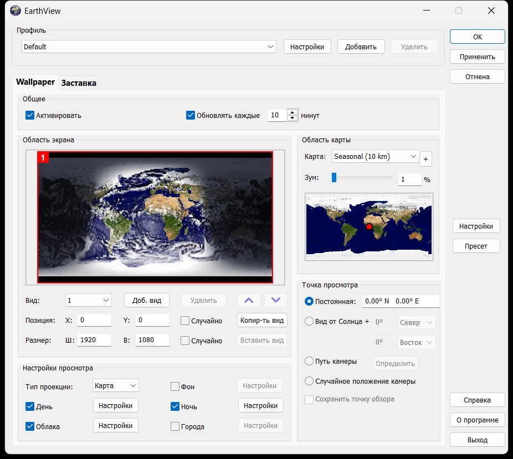513x459 pixels.
Task: Click the red location marker on map
Action: tap(369, 226)
